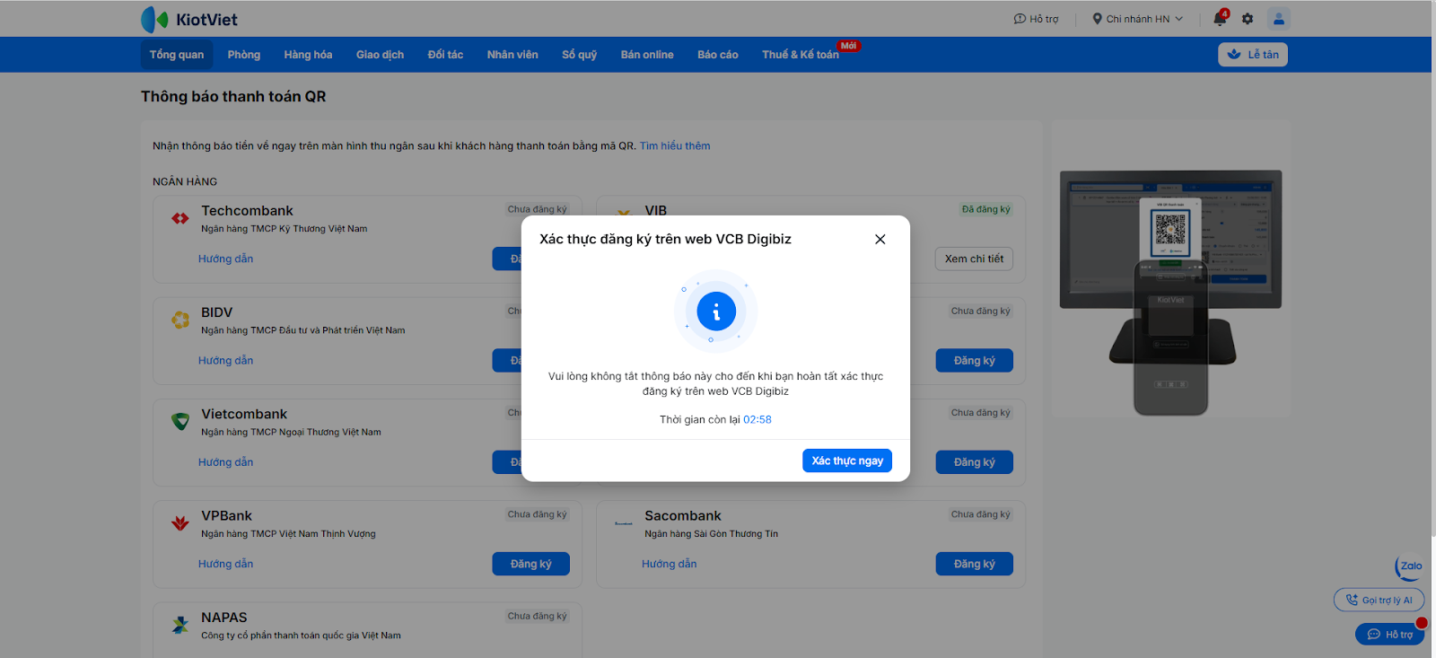Open the Phòng menu
Viewport: 1436px width, 658px height.
pyautogui.click(x=244, y=55)
